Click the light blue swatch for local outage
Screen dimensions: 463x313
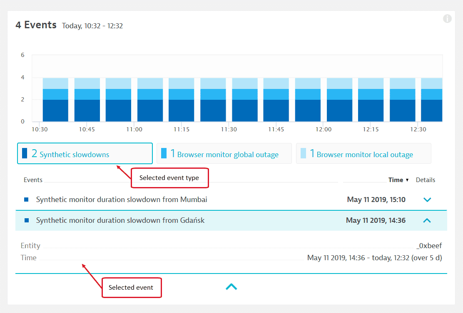tap(303, 153)
